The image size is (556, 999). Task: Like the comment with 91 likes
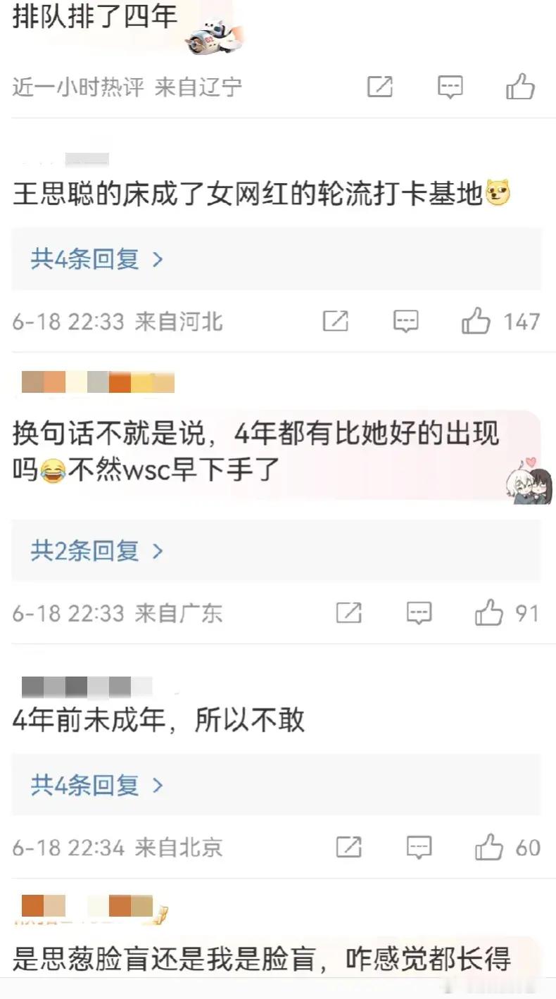pyautogui.click(x=488, y=613)
